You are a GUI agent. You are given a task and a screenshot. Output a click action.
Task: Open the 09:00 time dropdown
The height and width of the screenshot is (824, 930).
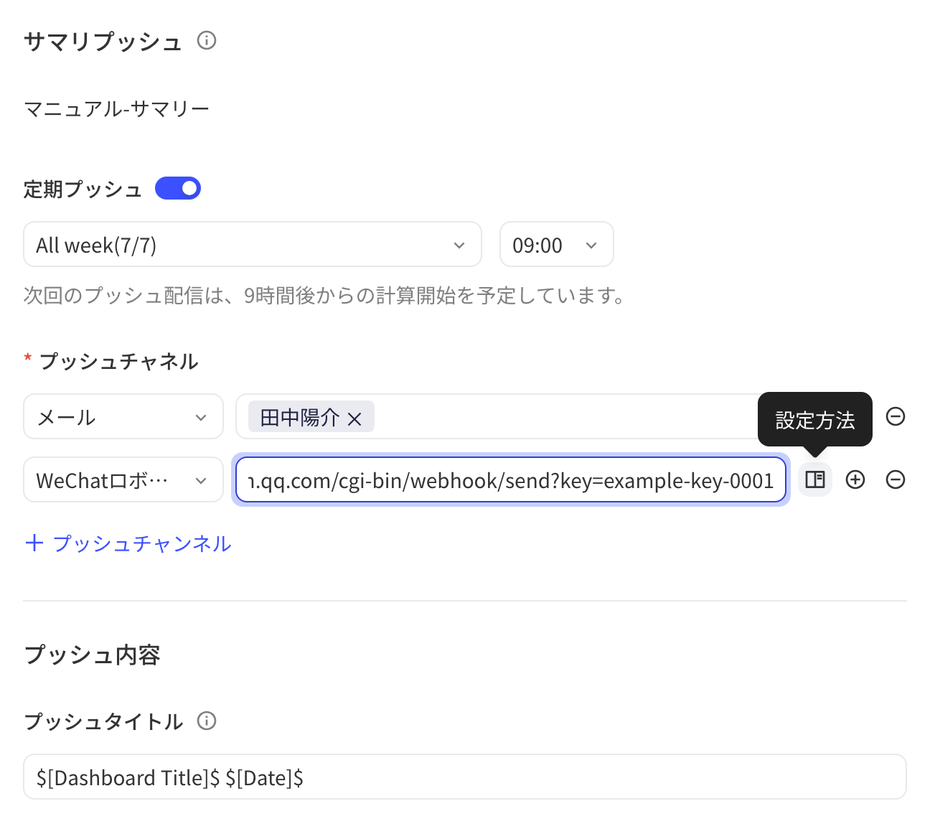pyautogui.click(x=557, y=244)
